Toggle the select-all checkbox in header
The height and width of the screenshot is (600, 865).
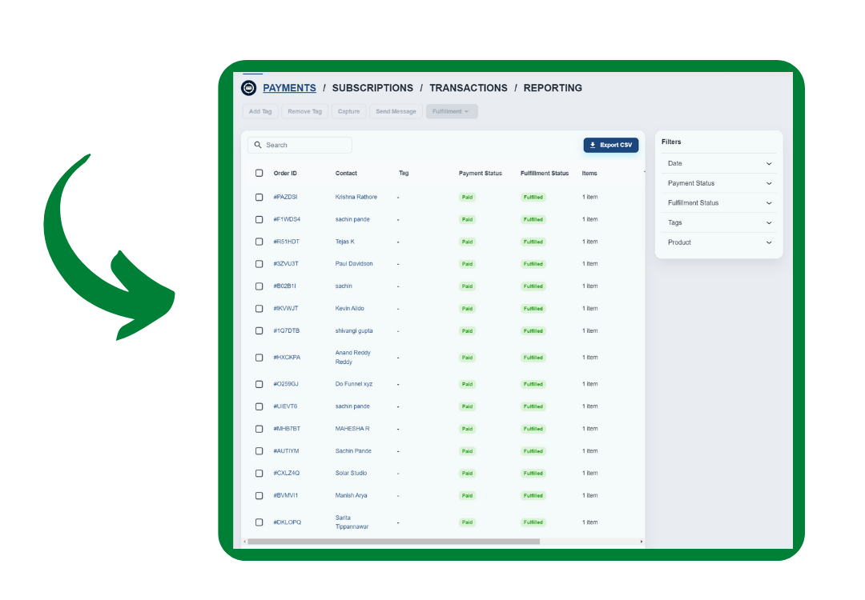259,174
